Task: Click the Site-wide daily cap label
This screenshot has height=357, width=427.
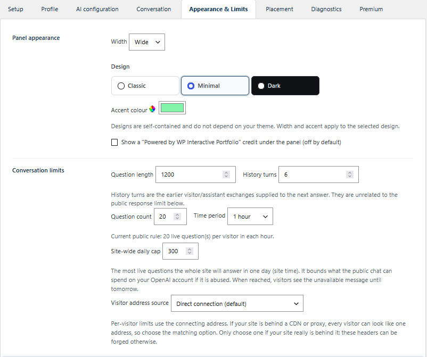Action: [x=136, y=252]
